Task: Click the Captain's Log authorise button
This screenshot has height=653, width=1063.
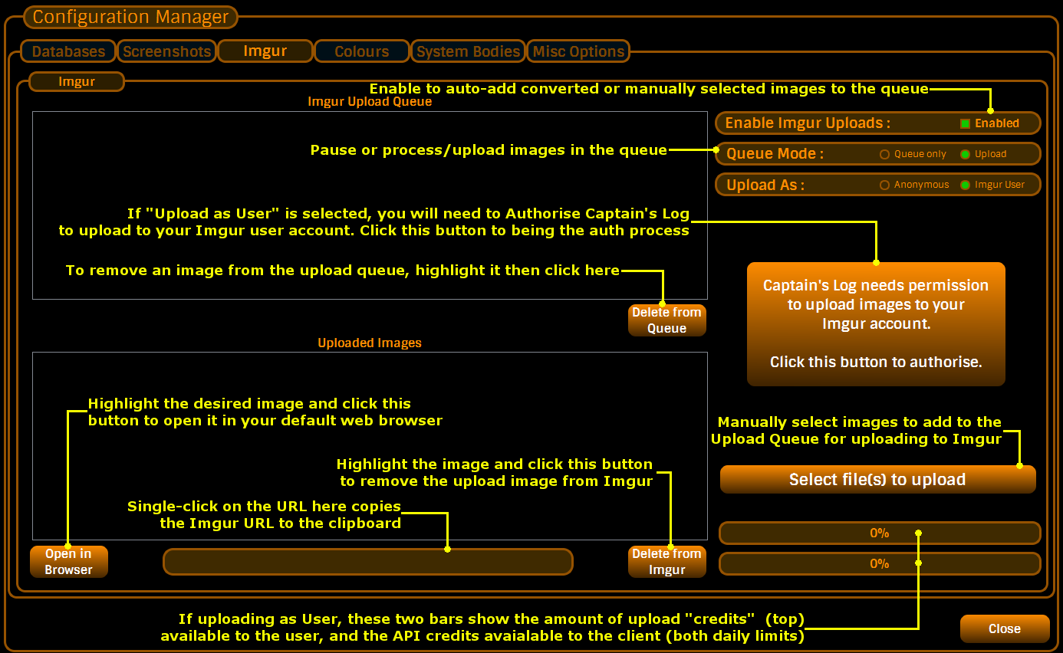Action: 876,324
